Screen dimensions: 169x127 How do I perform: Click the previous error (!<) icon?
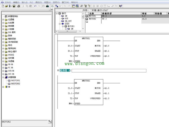[x=65, y=6]
